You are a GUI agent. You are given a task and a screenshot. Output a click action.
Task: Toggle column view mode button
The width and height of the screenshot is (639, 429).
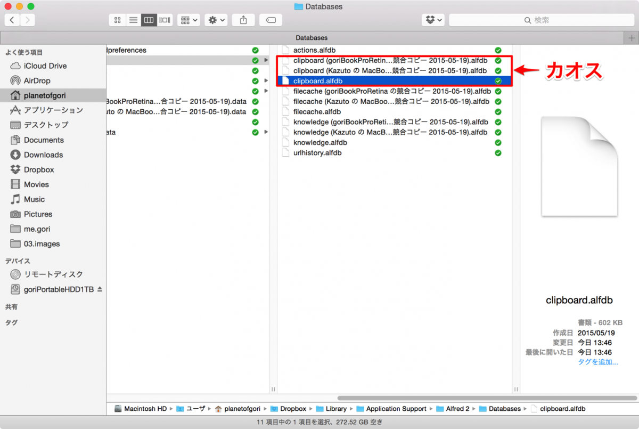tap(149, 20)
